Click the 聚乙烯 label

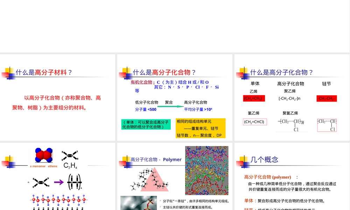(x=290, y=91)
